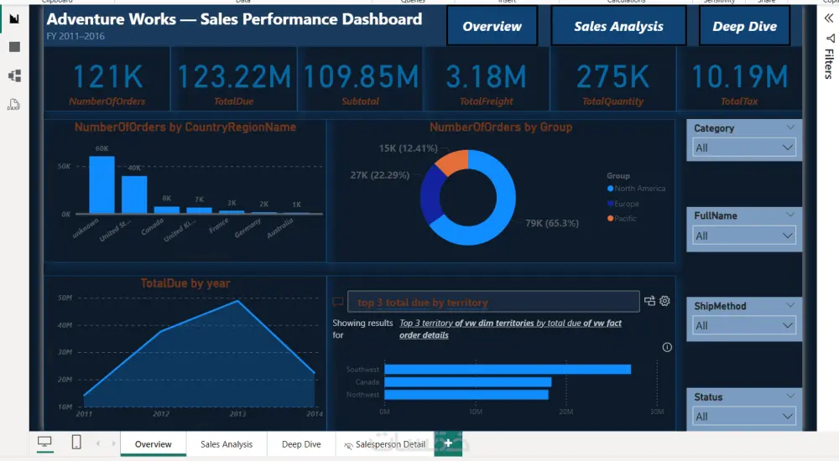Click orange Pacific donut segment
This screenshot has height=461, width=839.
[x=454, y=160]
